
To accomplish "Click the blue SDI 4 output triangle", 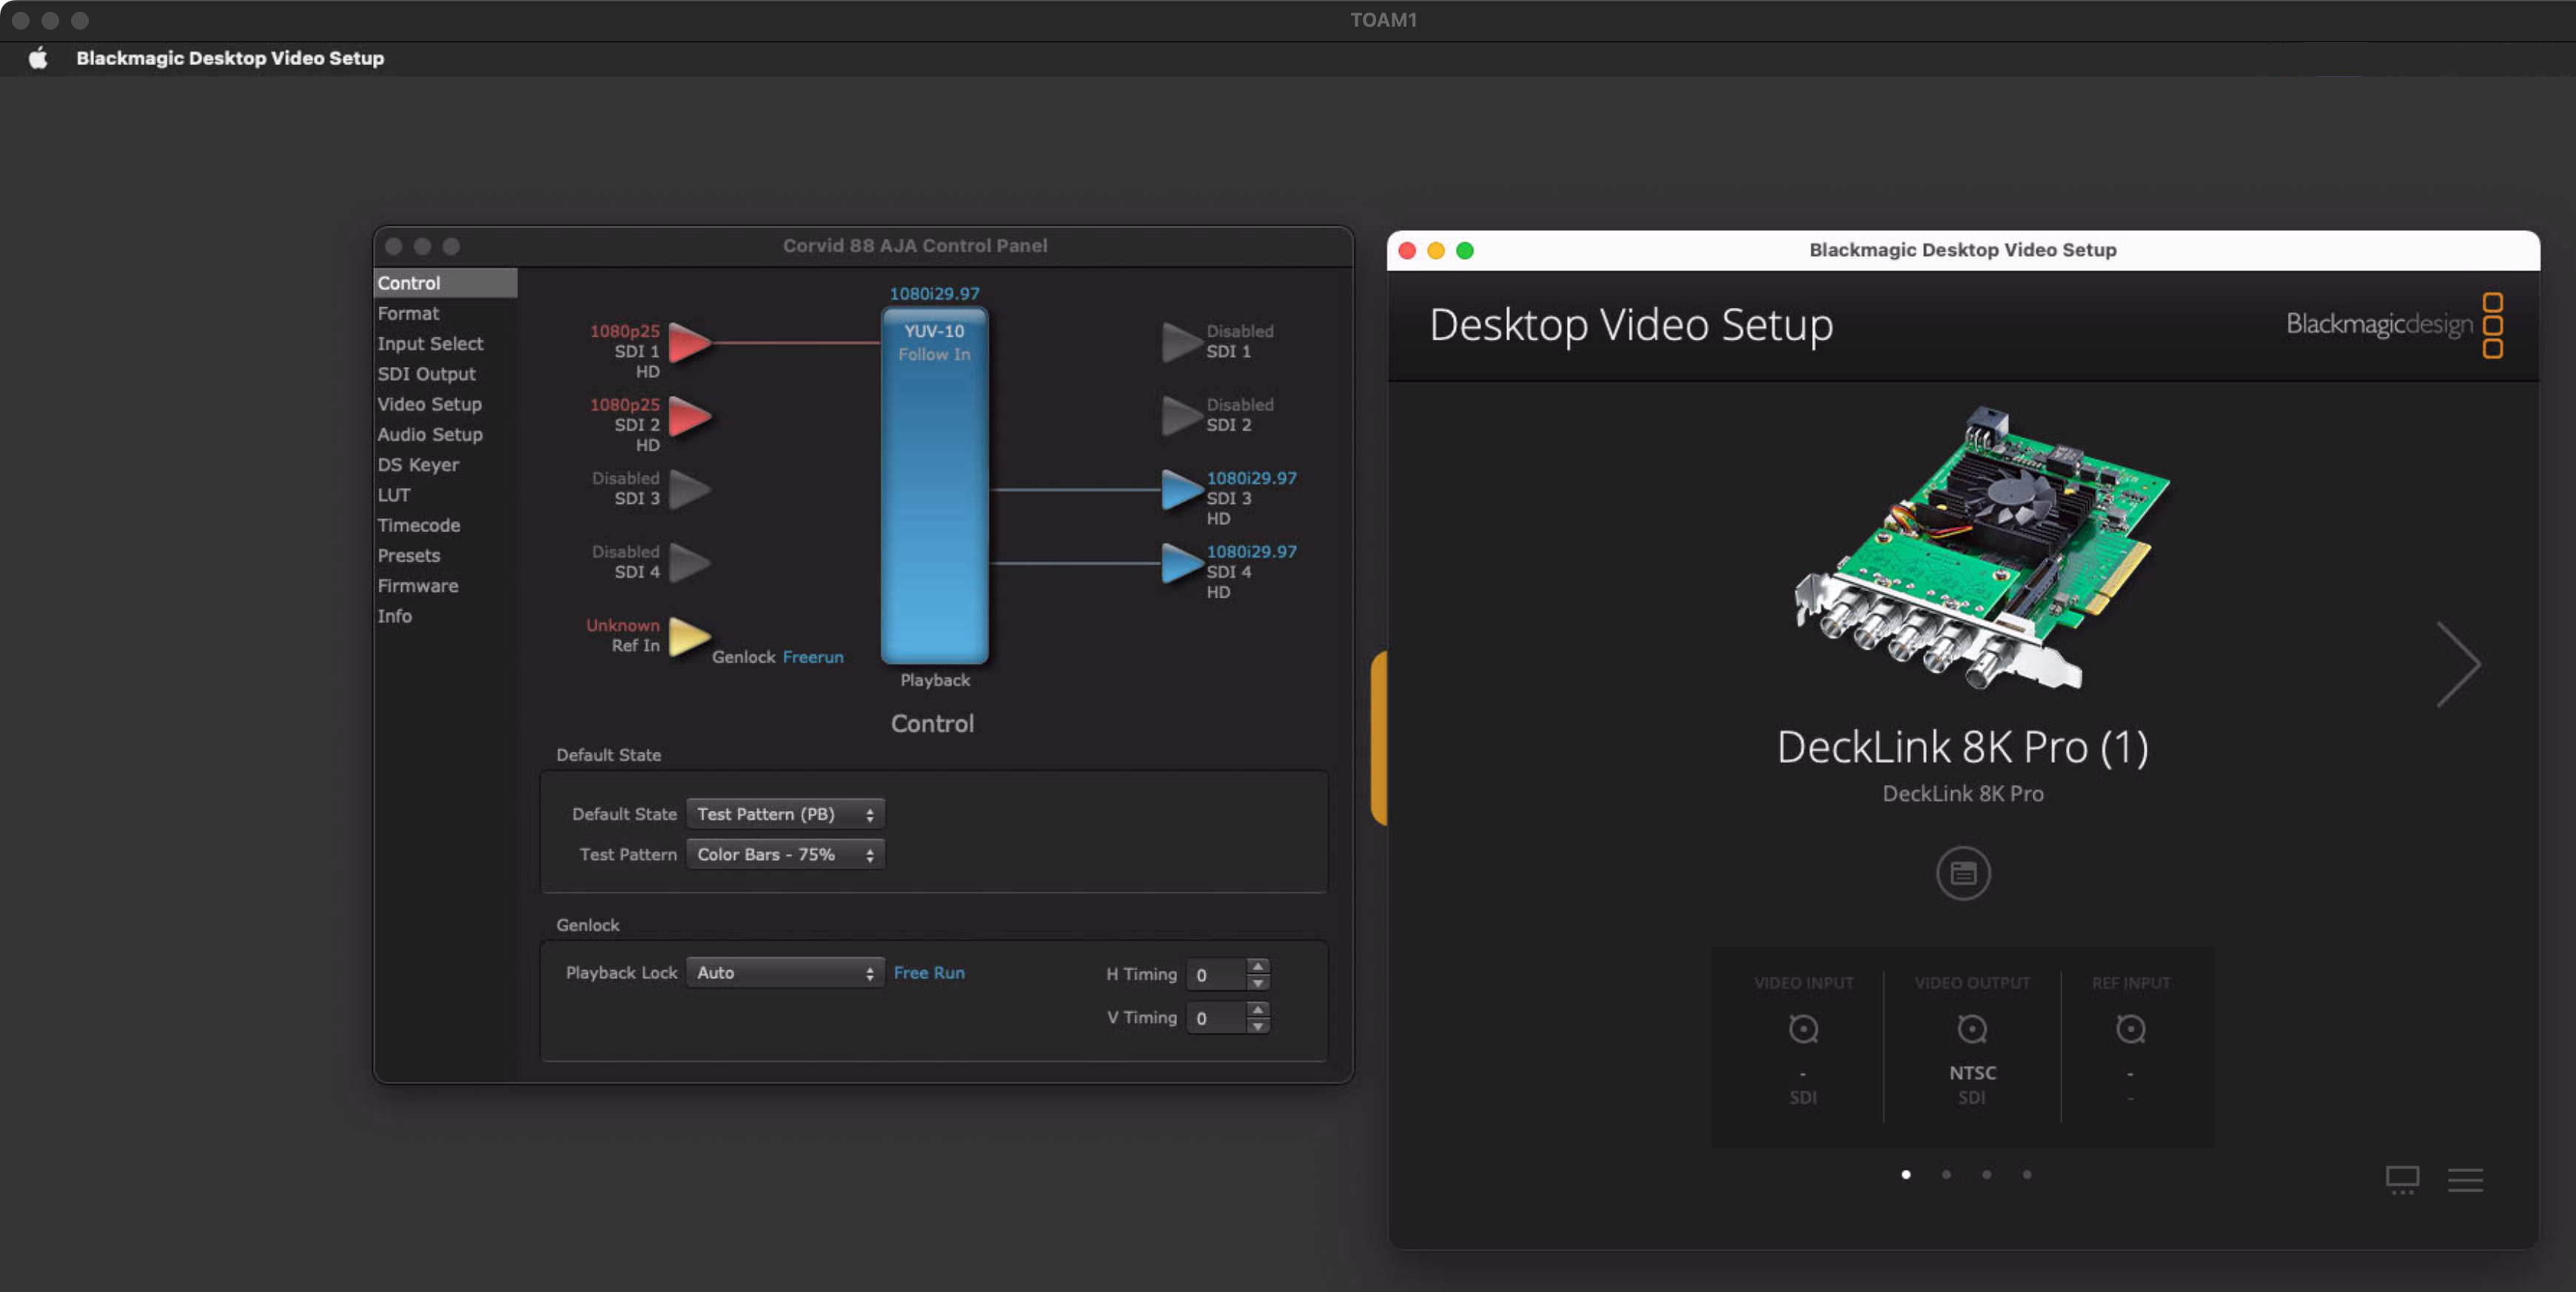I will (x=1182, y=563).
